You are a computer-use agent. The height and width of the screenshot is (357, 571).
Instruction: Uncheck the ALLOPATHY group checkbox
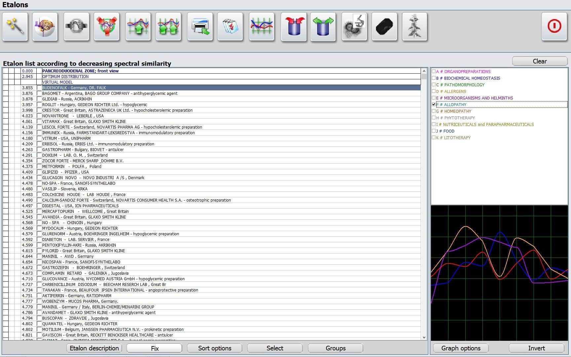[x=434, y=104]
